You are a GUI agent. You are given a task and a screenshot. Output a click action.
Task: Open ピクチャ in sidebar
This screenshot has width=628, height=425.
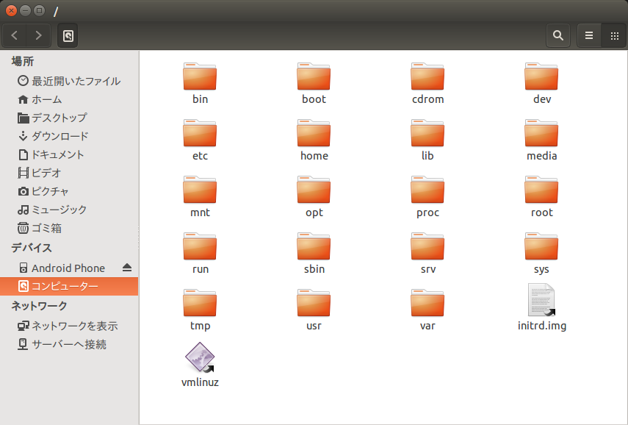point(69,191)
